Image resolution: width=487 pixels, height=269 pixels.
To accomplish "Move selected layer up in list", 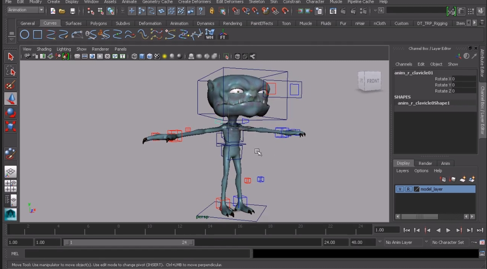I will pyautogui.click(x=443, y=179).
